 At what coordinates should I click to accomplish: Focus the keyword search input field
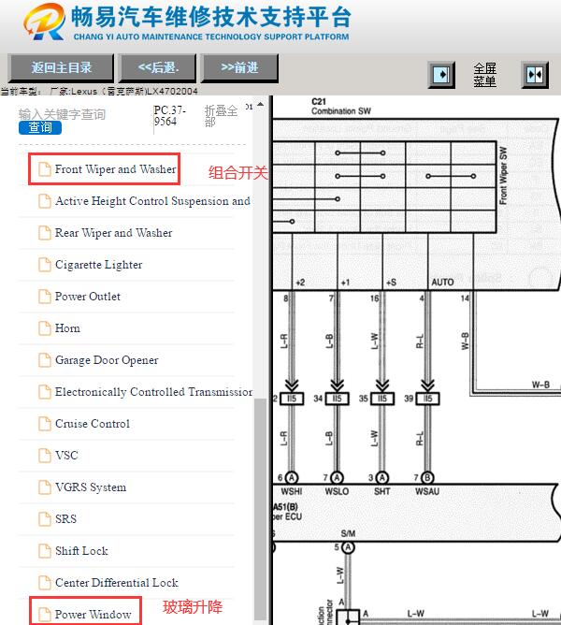[x=62, y=114]
